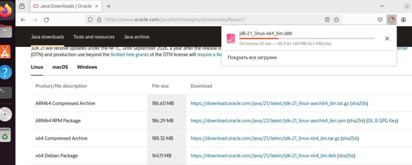
Task: Open sha256 link for ARM64 RPM Package
Action: [x=356, y=121]
